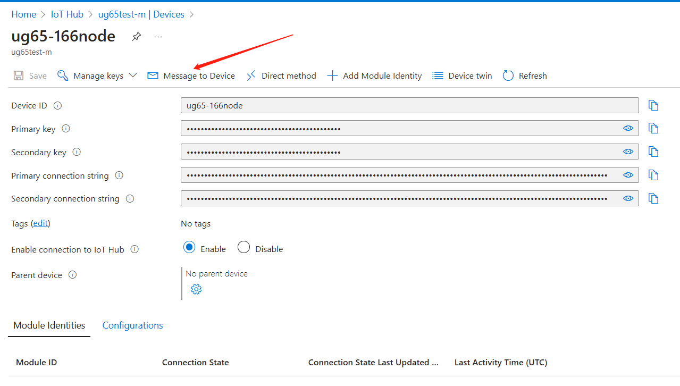680x386 pixels.
Task: Go to ug65test-m | Devices breadcrumb
Action: coord(141,14)
